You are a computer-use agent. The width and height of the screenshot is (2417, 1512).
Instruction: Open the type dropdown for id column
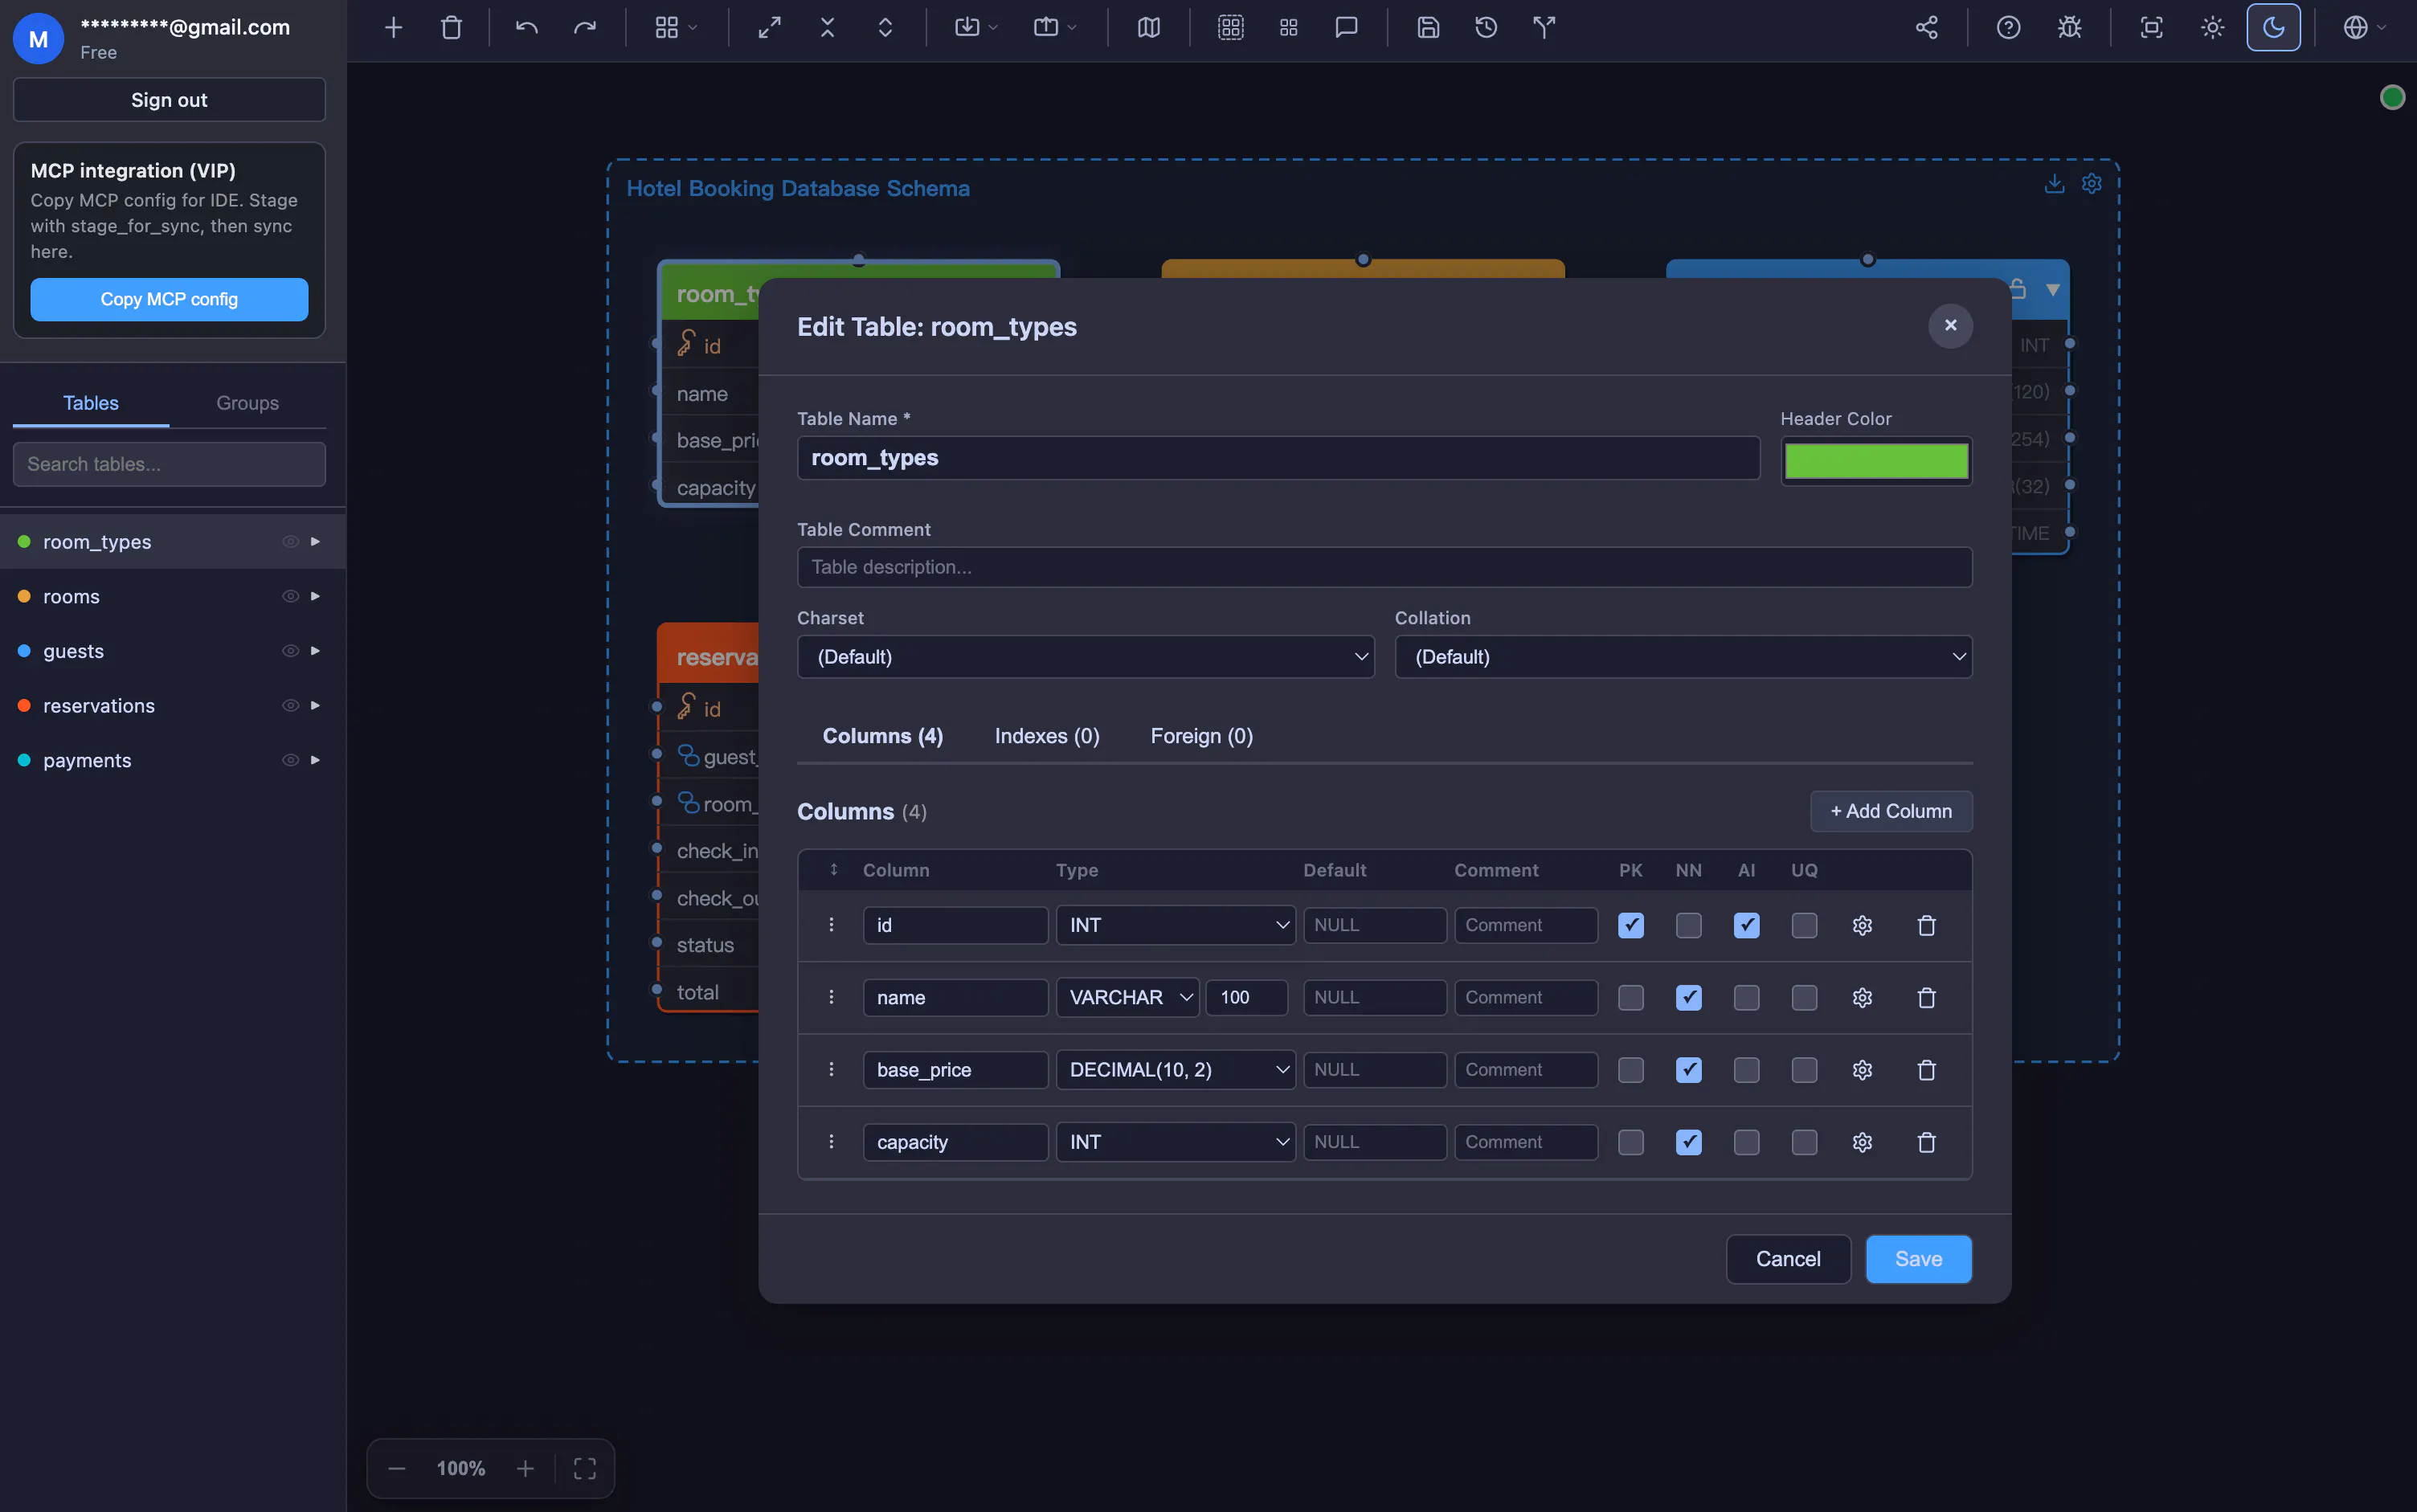click(x=1176, y=926)
